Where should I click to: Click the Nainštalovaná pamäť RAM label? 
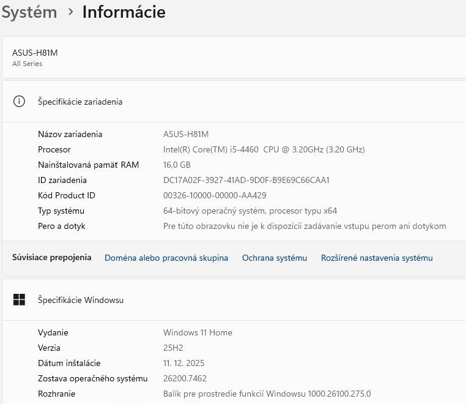[x=89, y=165]
